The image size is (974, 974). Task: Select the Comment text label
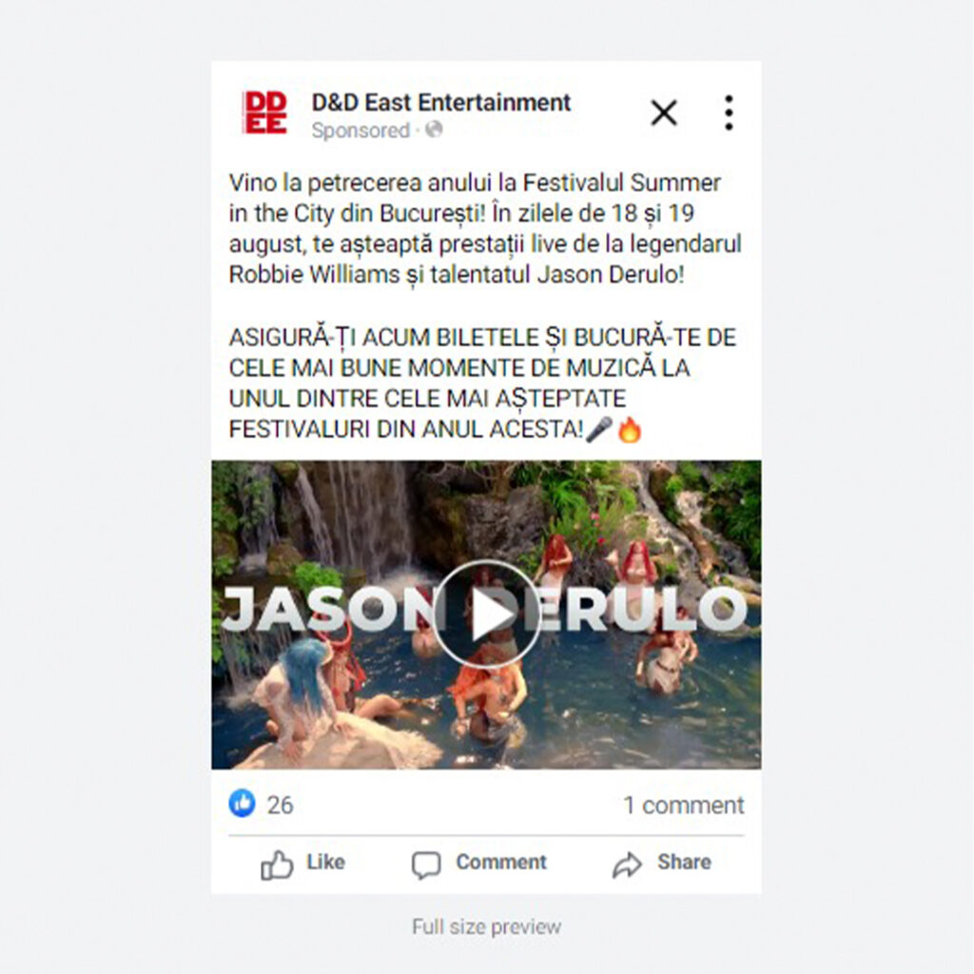[x=501, y=862]
